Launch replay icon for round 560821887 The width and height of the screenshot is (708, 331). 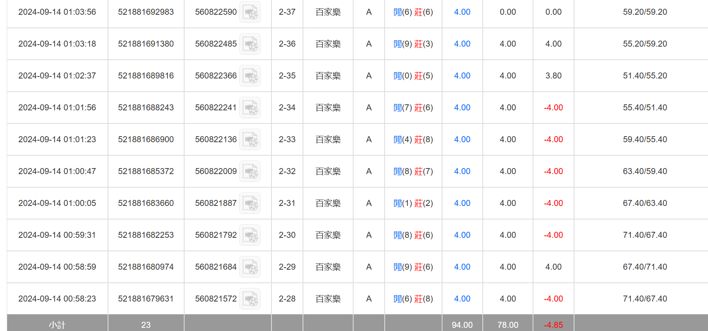tap(250, 204)
